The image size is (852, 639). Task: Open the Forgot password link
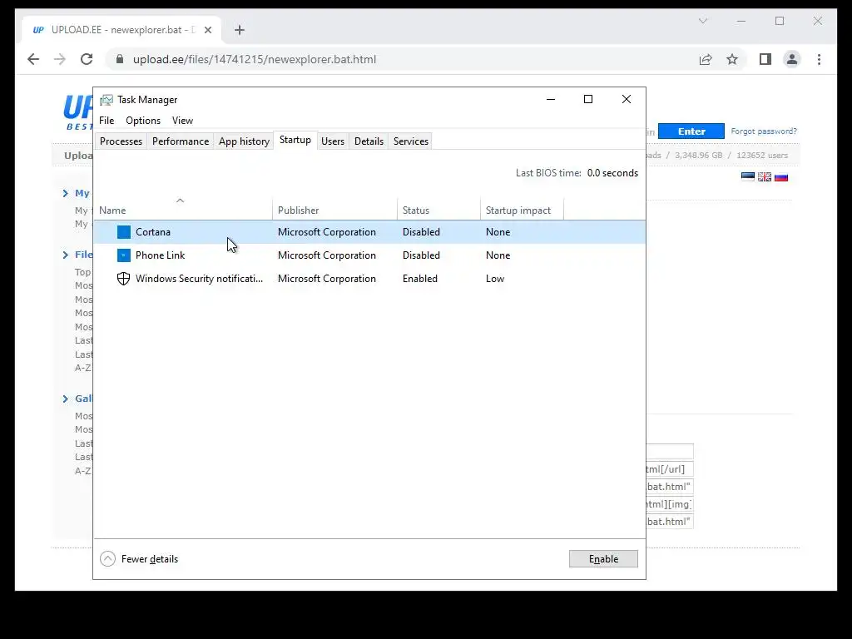pos(764,131)
